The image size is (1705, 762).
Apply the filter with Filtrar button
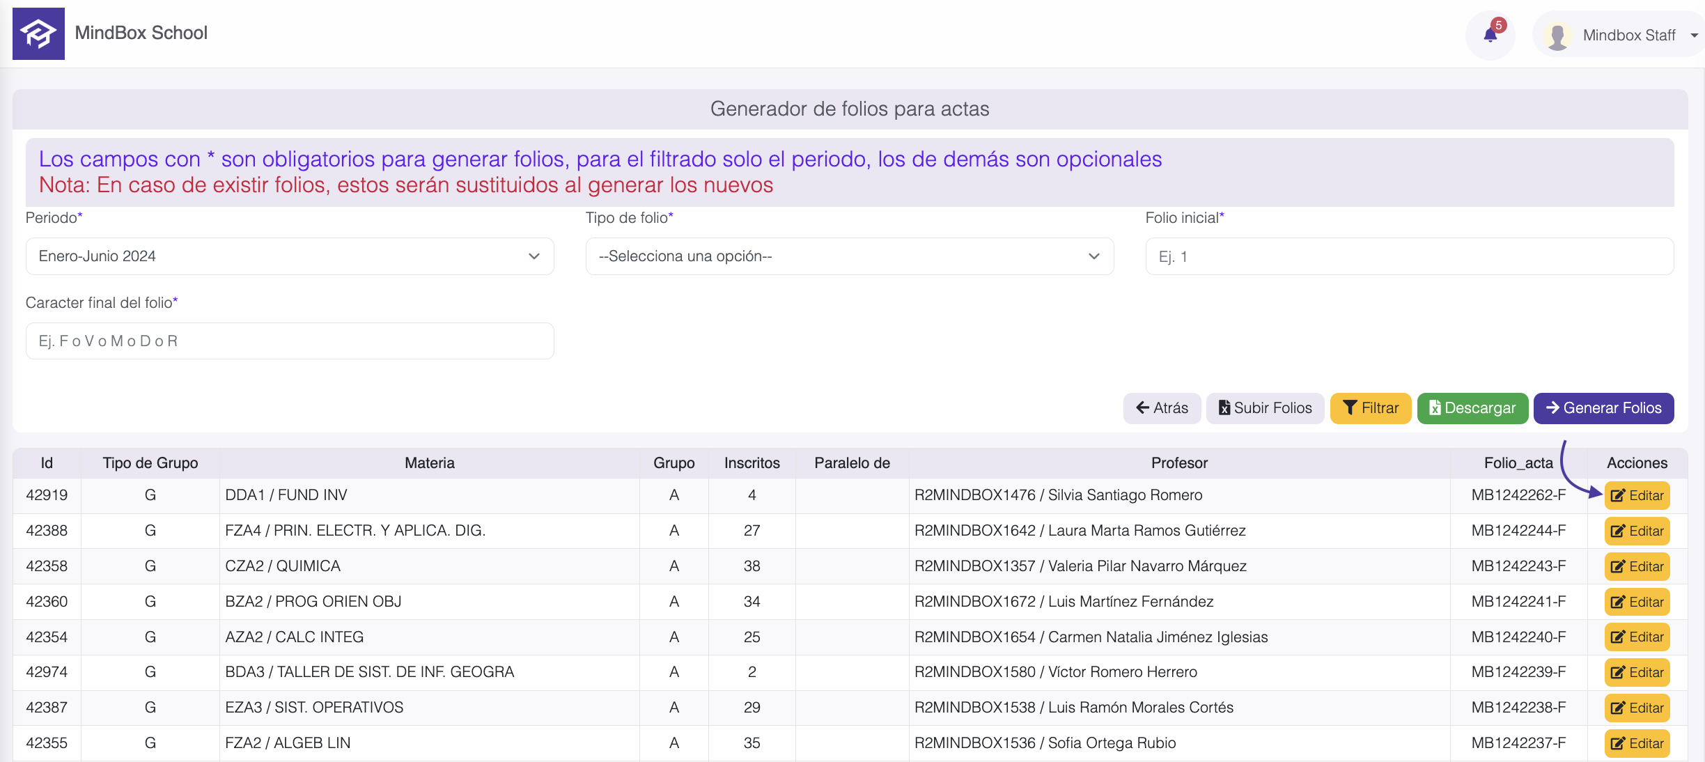[1370, 408]
